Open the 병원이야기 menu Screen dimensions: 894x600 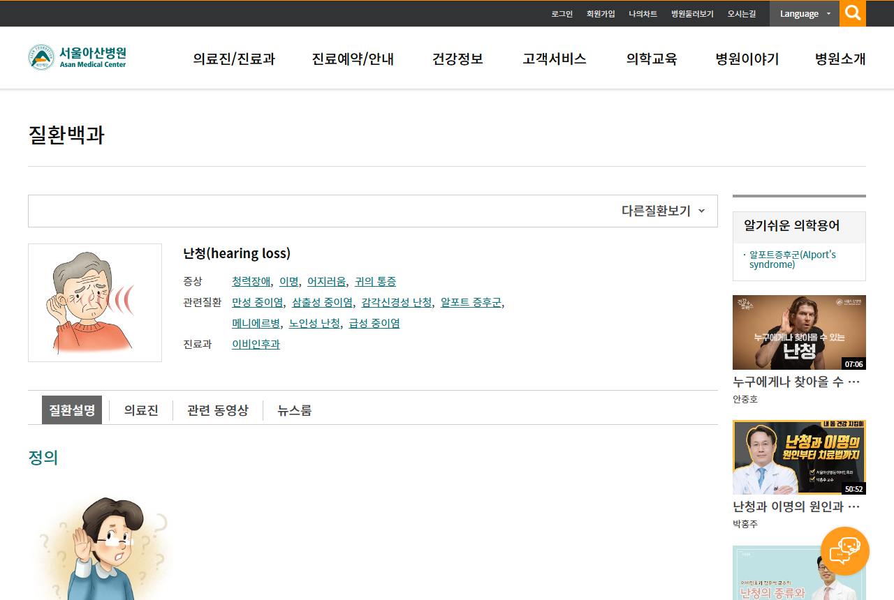(x=747, y=59)
